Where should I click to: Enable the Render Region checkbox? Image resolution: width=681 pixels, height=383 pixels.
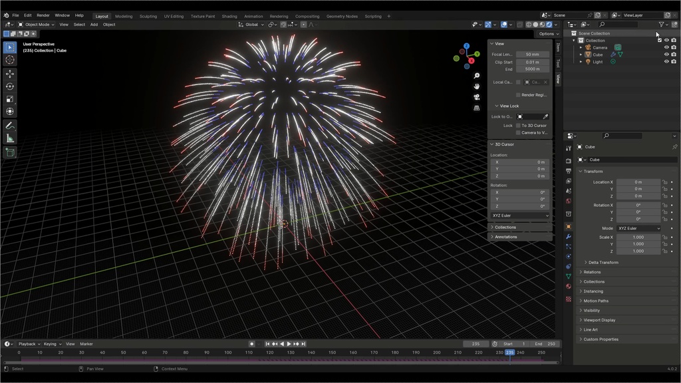(x=518, y=94)
